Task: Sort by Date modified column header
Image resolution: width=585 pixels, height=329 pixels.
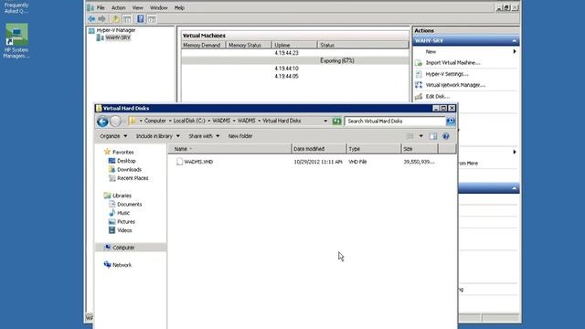Action: click(x=319, y=149)
